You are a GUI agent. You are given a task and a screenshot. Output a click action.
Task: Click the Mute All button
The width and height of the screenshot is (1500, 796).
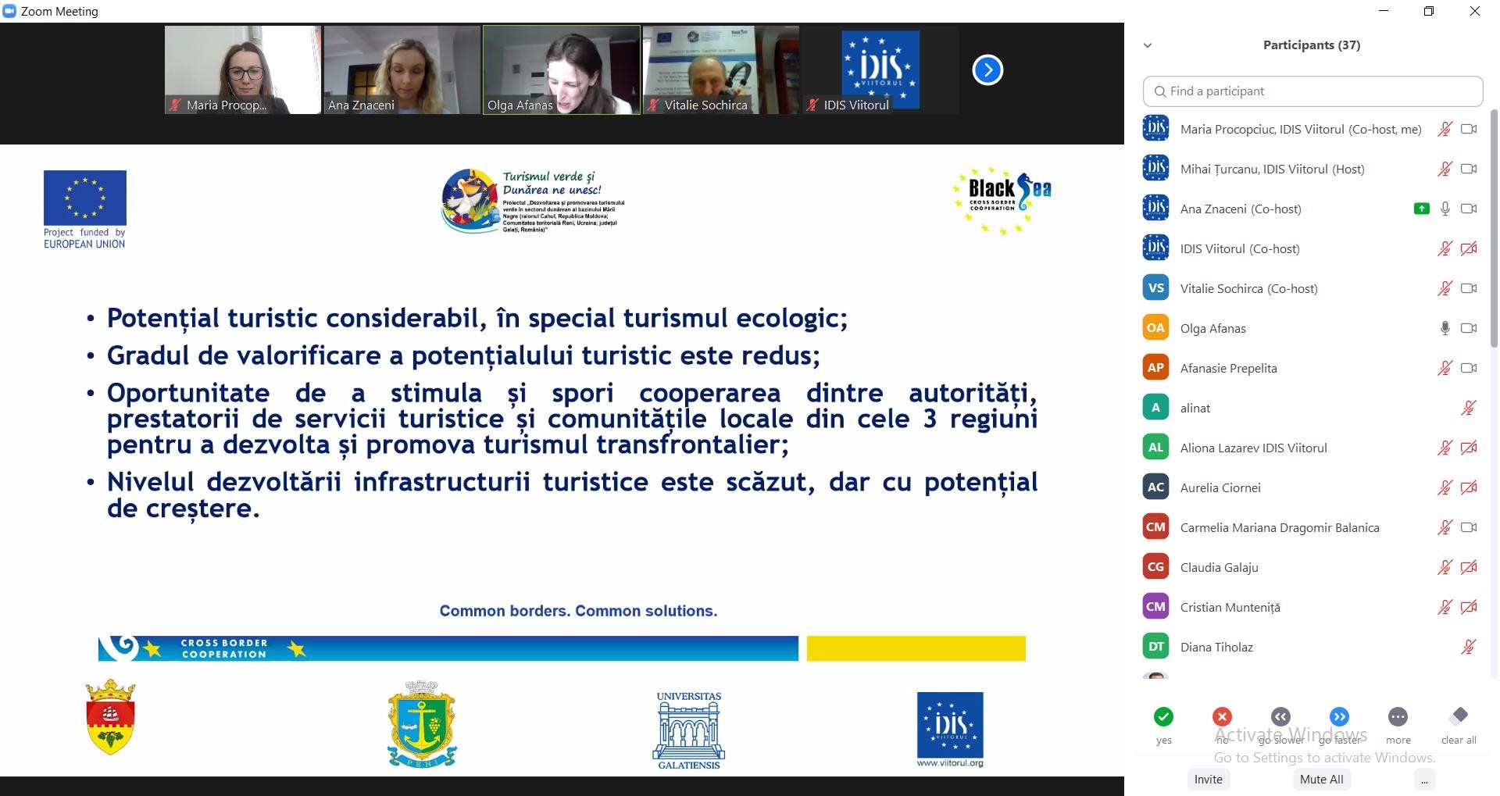pos(1321,780)
